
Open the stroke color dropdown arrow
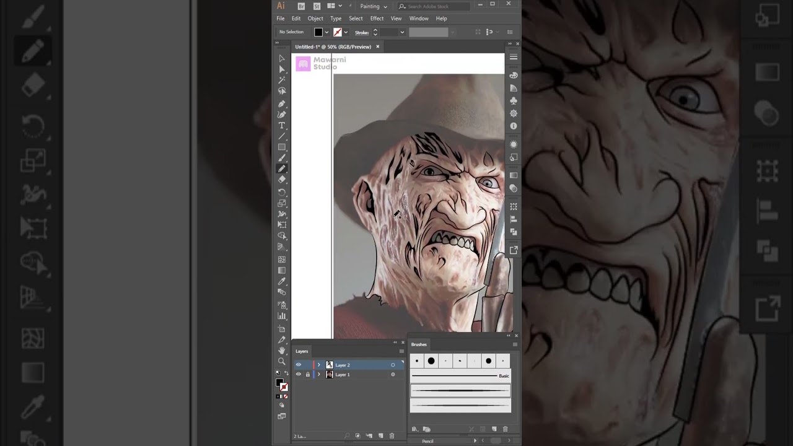tap(346, 32)
